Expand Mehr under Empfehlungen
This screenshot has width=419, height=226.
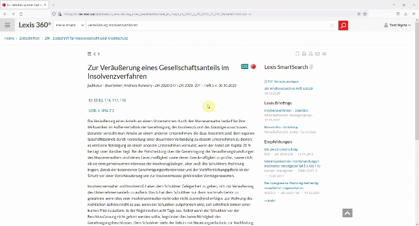270,200
